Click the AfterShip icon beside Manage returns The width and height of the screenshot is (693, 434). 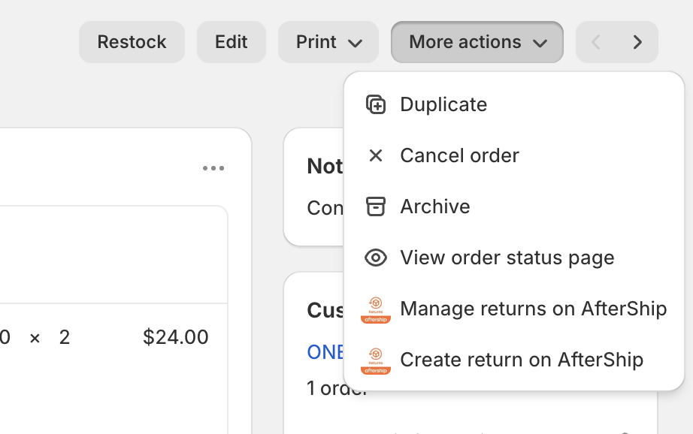pos(375,309)
